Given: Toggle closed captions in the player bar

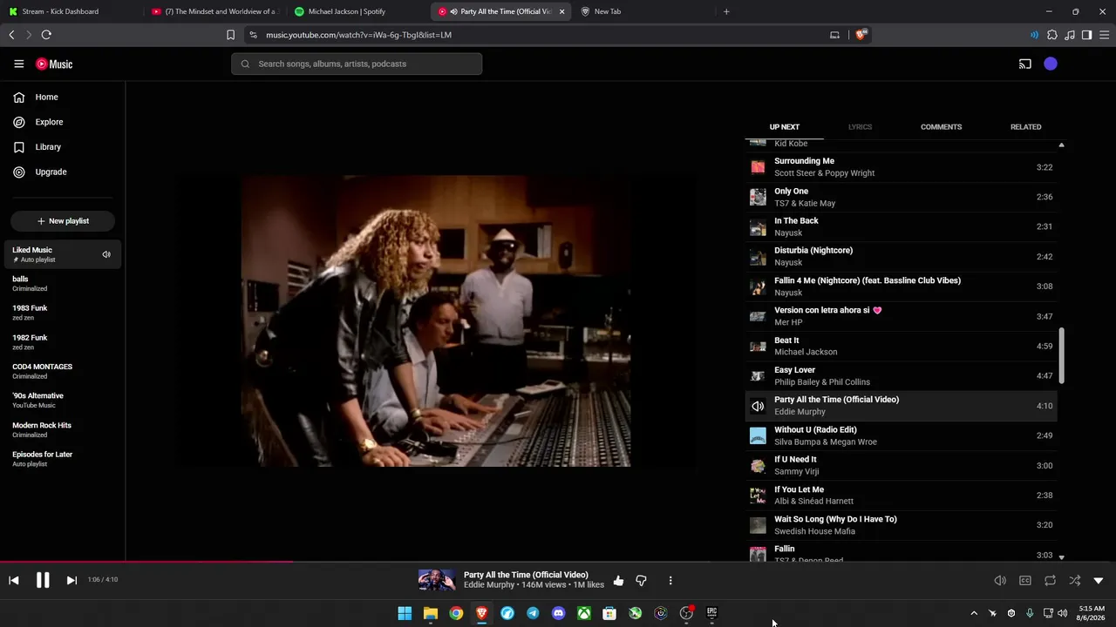Looking at the screenshot, I should (x=1025, y=581).
